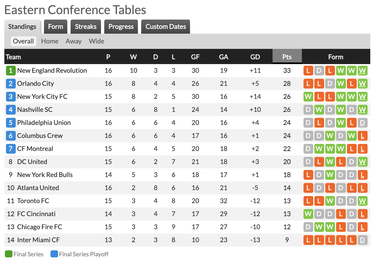Viewport: 373px width, 265px height.
Task: Select the Custom Dates tab
Action: (166, 27)
